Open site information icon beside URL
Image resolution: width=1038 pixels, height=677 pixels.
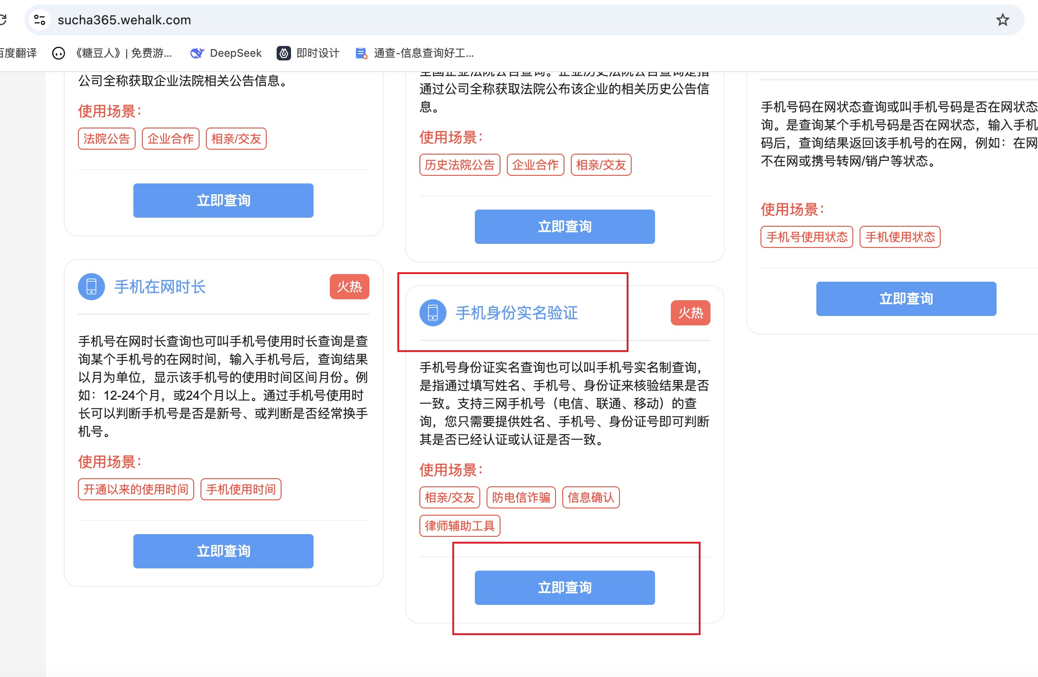(40, 20)
